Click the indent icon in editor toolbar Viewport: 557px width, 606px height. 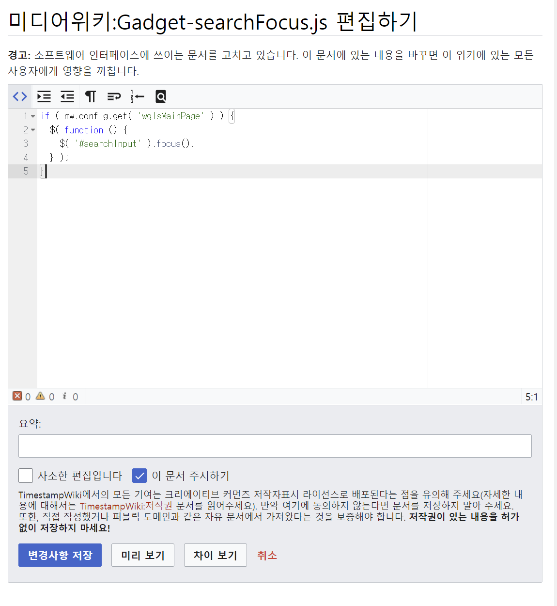click(44, 96)
